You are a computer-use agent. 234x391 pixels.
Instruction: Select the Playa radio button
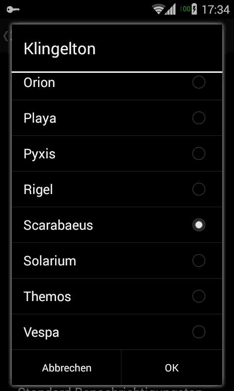coord(199,118)
